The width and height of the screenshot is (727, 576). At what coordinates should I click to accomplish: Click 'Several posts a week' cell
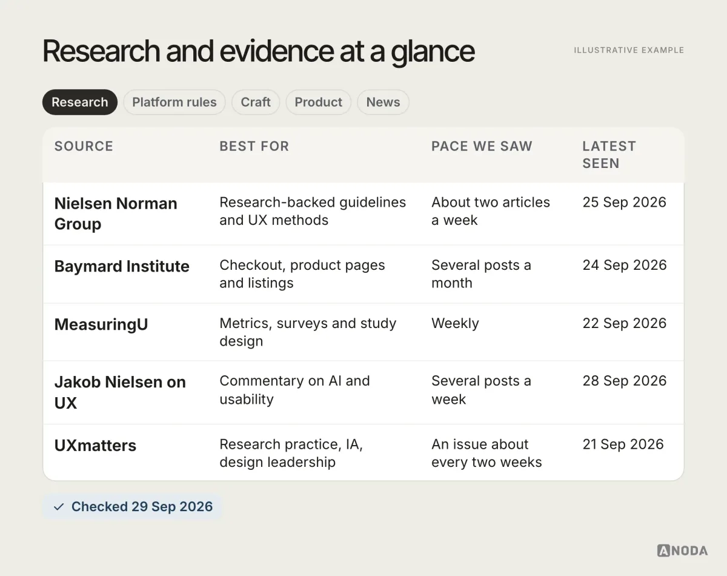(481, 390)
